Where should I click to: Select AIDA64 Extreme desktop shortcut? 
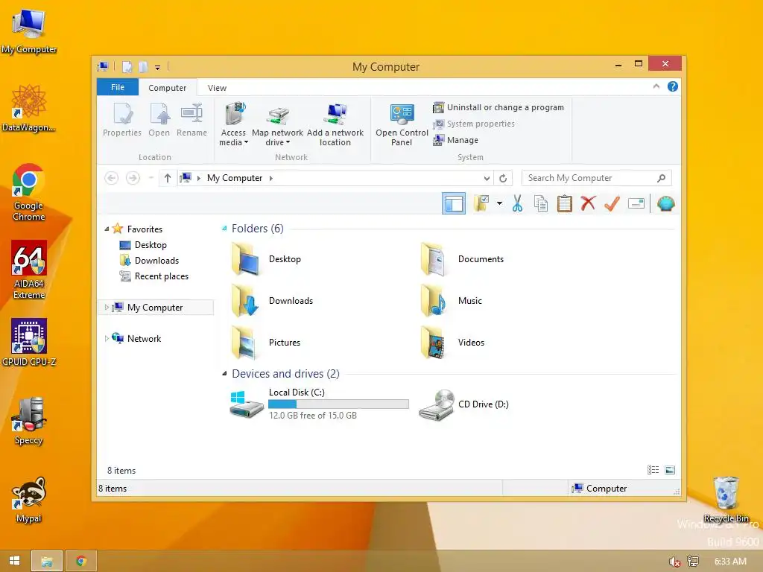pos(29,270)
